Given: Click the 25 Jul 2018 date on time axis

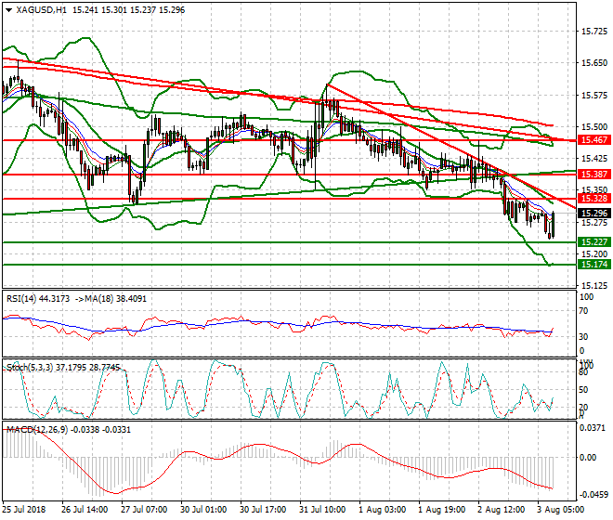Looking at the screenshot, I should pyautogui.click(x=24, y=510).
